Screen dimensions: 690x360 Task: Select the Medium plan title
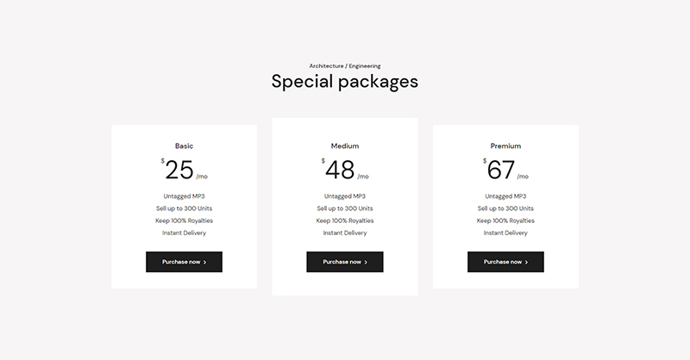pyautogui.click(x=345, y=146)
